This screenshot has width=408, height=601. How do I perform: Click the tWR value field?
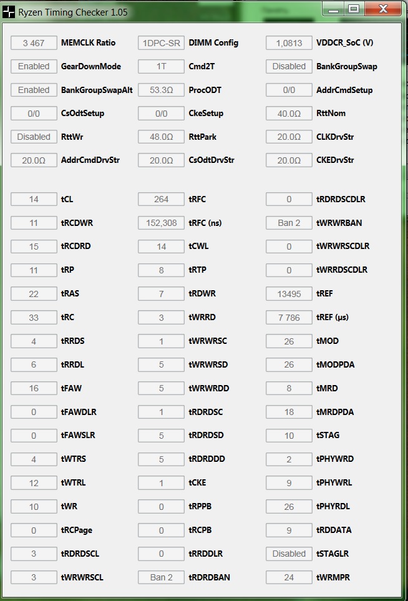34,507
